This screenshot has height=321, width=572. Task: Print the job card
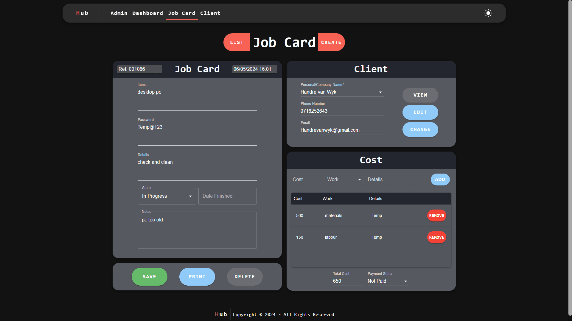197,276
